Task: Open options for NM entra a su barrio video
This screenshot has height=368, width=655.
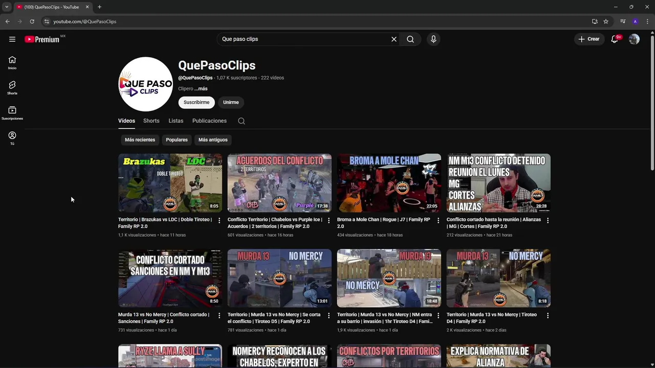Action: click(438, 315)
